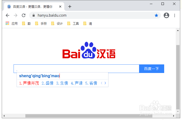Open a new tab with plus button
Image resolution: width=182 pixels, height=120 pixels.
pos(70,7)
